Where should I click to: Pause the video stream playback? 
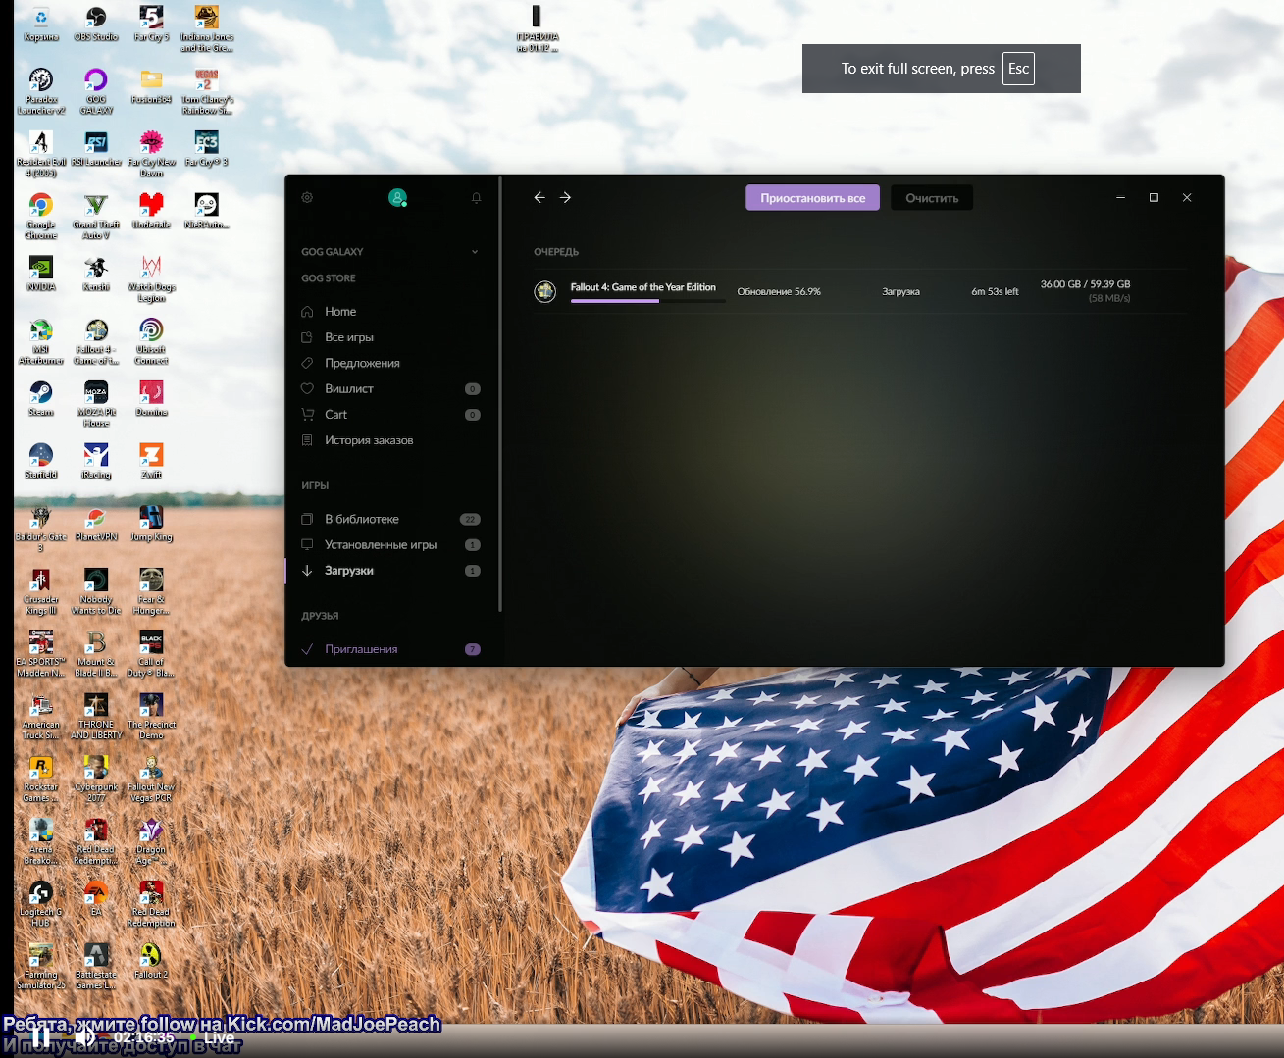pos(40,1036)
